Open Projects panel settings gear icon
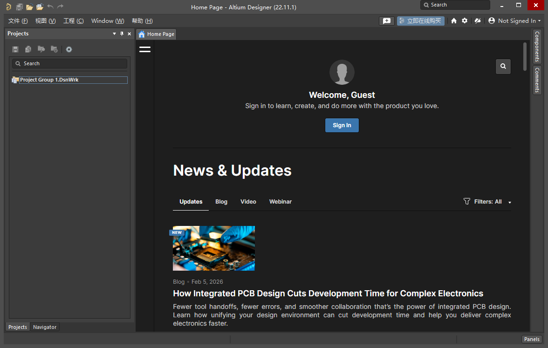Viewport: 548px width, 348px height. click(69, 49)
